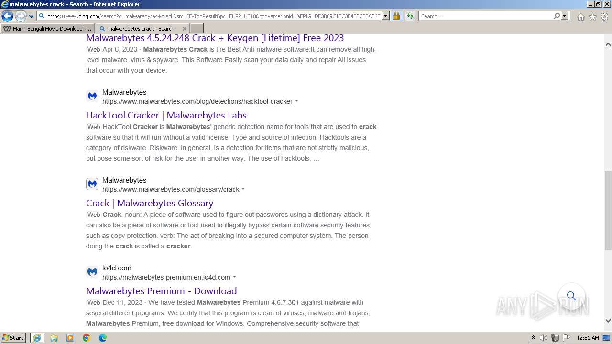The image size is (612, 344).
Task: Click the floating search magnifier button
Action: tap(571, 296)
